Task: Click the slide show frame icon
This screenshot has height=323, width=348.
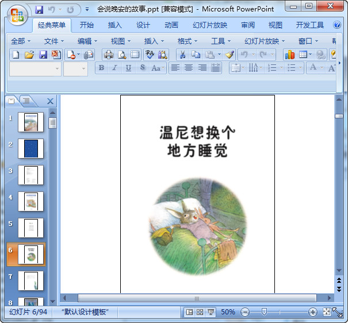Action: [135, 55]
